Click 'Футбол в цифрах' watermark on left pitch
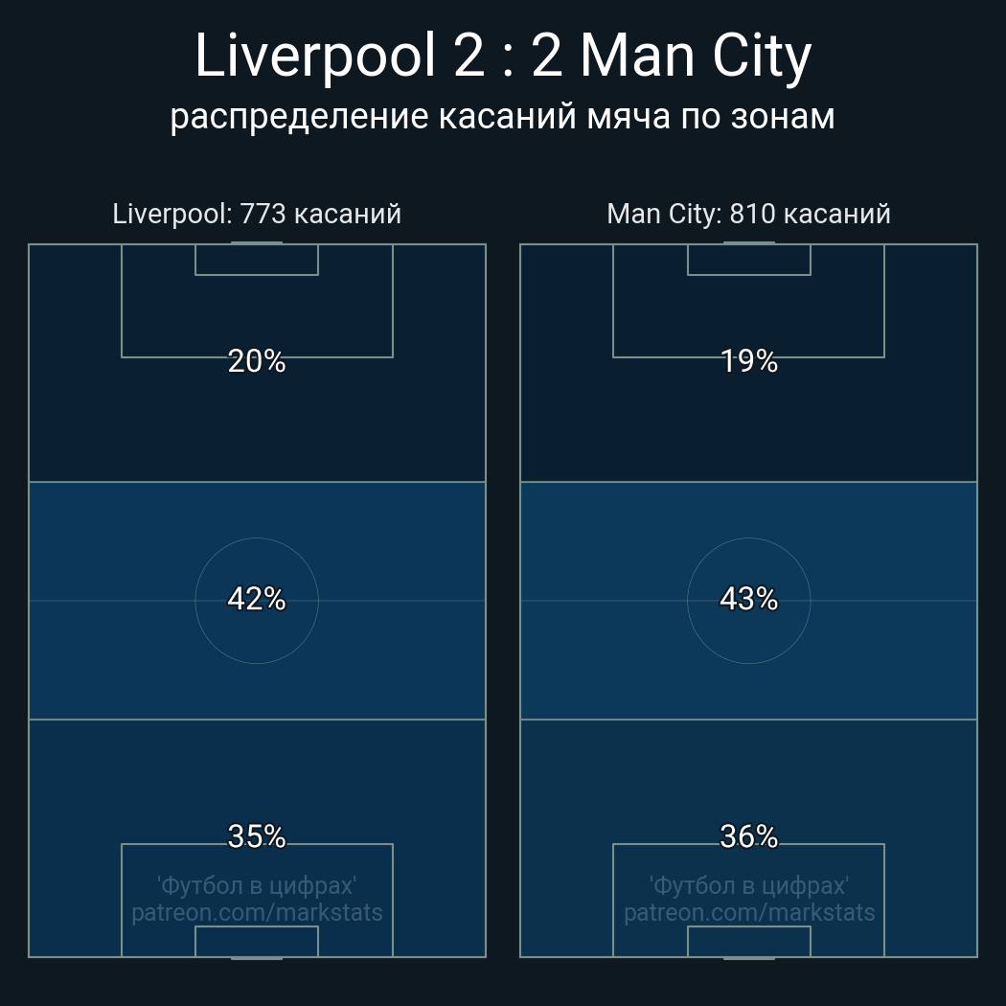Screen dimensions: 1006x1006 click(x=257, y=886)
